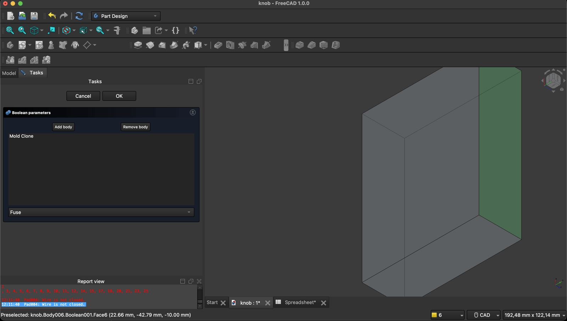Close the Spreadsheet* tab
Viewport: 567px width, 321px height.
click(324, 303)
